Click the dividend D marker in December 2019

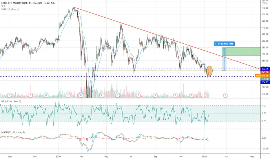pos(46,95)
